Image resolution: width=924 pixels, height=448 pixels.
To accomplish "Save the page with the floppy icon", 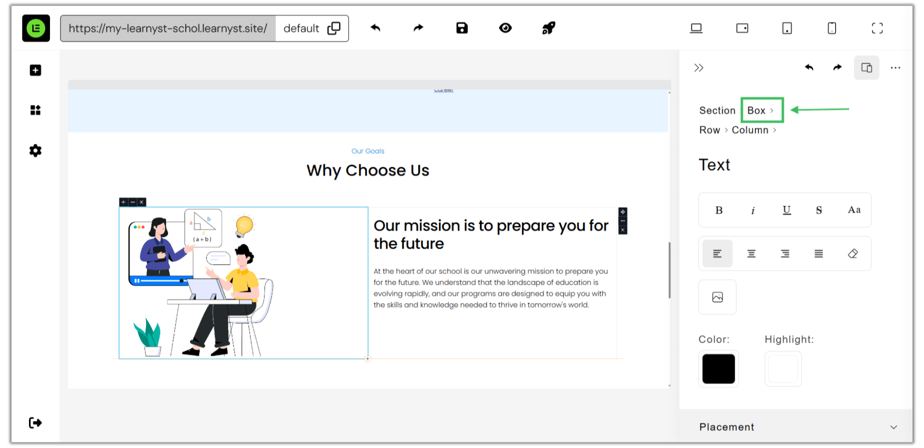I will coord(462,28).
